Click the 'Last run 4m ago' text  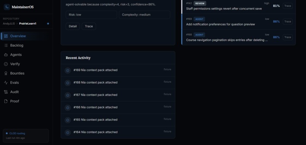point(16,138)
